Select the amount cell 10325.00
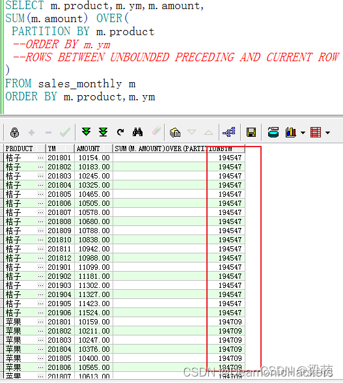Screen dimensions: 343x383 click(x=94, y=185)
